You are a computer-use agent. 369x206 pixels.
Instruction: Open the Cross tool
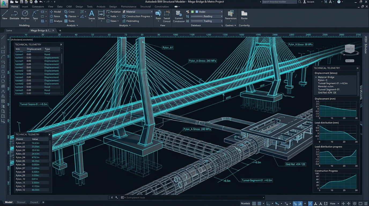(x=70, y=12)
